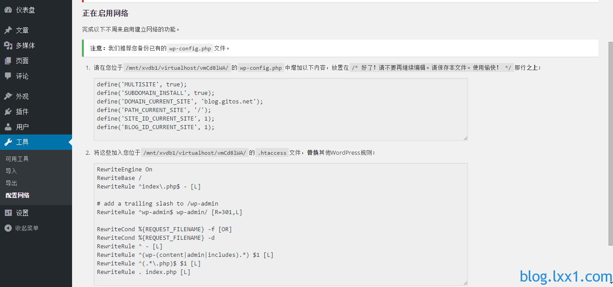Click the scrollbar down arrow

coord(611,283)
